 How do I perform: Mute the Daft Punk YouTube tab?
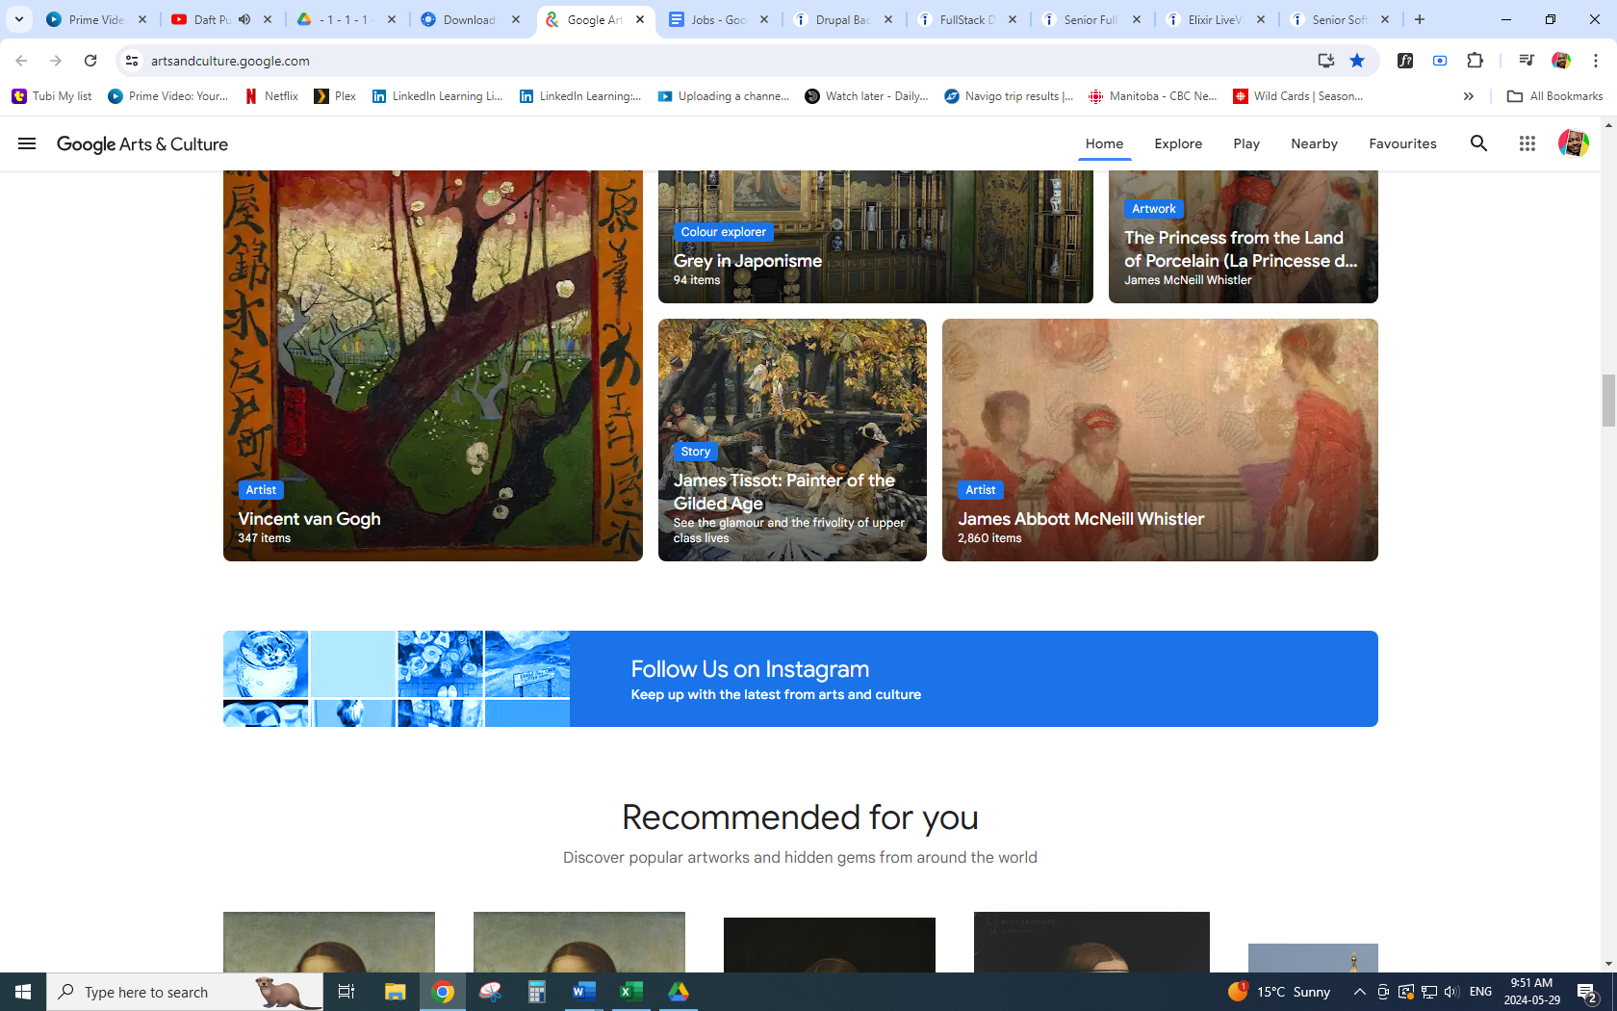[244, 19]
